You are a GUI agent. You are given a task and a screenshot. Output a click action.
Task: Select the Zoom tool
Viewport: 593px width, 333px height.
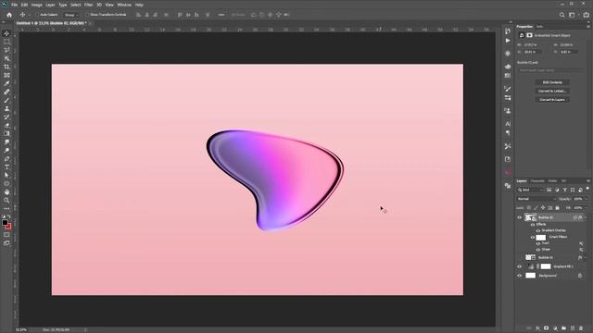[6, 200]
